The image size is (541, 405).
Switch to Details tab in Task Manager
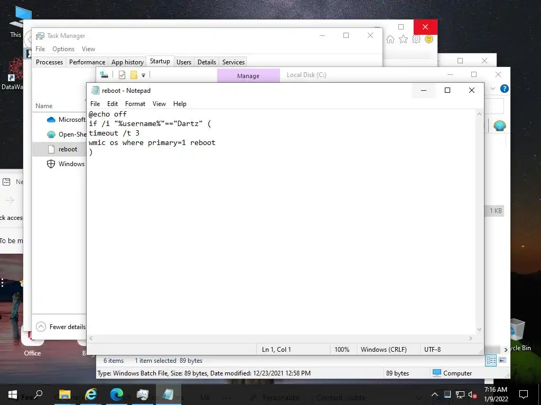pyautogui.click(x=207, y=62)
